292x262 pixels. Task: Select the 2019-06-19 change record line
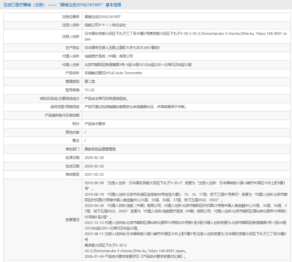(186, 197)
